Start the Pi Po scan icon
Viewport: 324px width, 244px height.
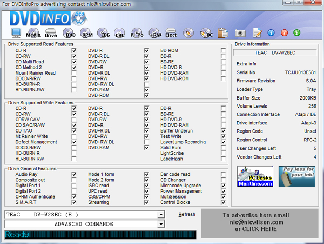click(137, 33)
